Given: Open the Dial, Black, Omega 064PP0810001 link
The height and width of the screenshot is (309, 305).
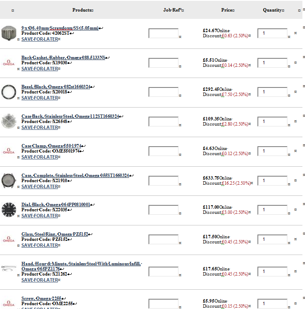Looking at the screenshot, I should (56, 204).
